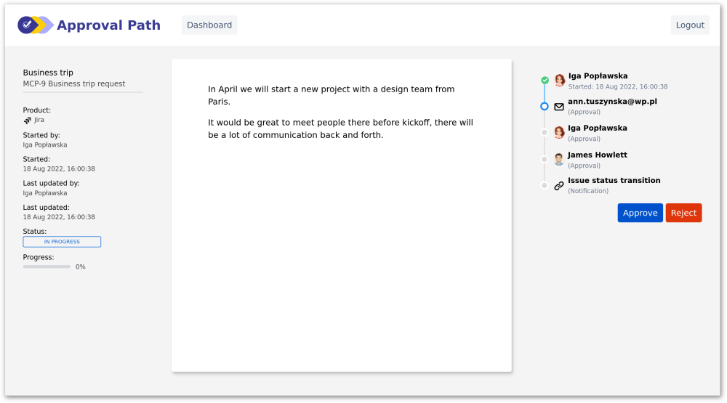This screenshot has width=727, height=403.
Task: Click the Approval Path logo icon
Action: pos(36,25)
